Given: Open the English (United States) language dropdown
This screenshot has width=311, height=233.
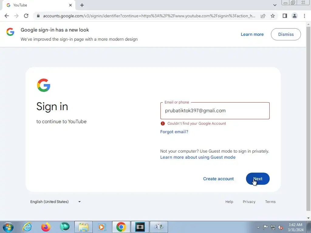Looking at the screenshot, I should tap(56, 202).
